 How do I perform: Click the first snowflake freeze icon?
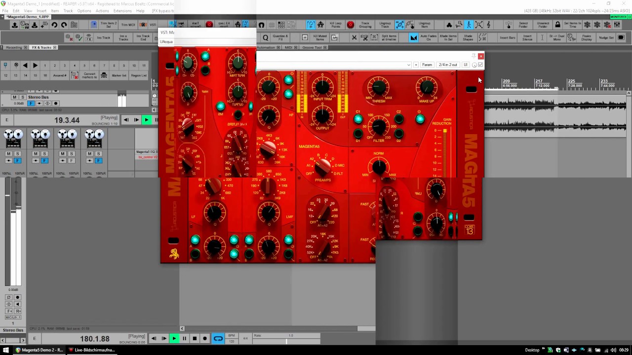tap(587, 25)
